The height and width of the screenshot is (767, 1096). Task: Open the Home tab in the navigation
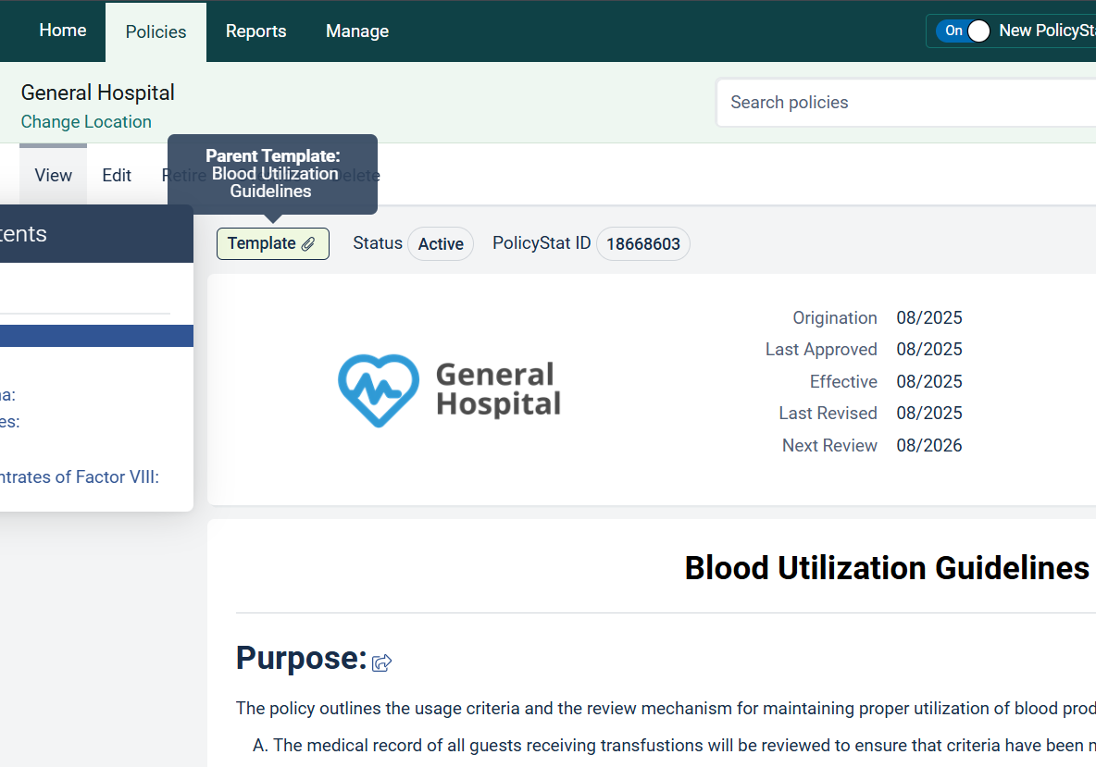pos(63,31)
